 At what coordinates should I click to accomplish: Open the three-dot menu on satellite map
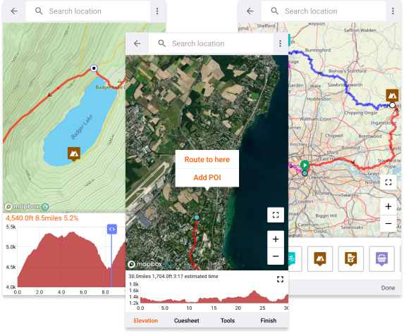(x=280, y=44)
